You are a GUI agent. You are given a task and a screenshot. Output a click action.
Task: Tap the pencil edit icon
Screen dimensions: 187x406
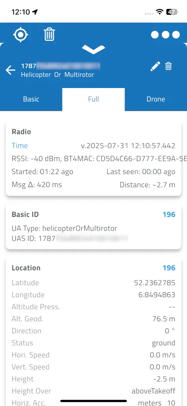coord(155,66)
